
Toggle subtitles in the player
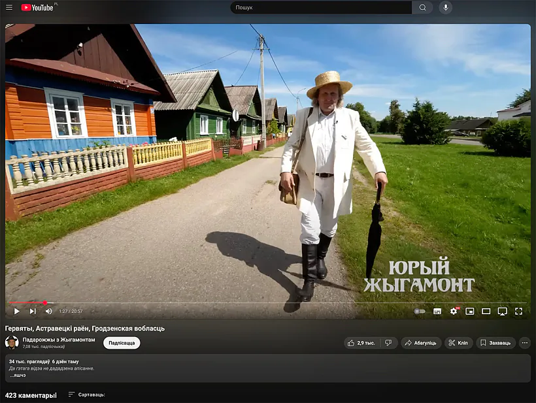[x=437, y=312]
